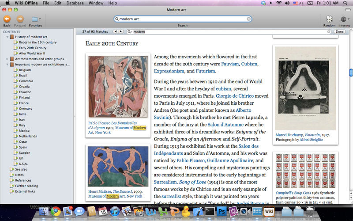This screenshot has width=353, height=221.
Task: Collapse Important modern art exhibitions section
Action: (8, 65)
